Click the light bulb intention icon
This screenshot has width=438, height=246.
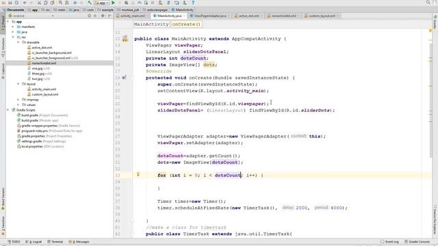[x=138, y=174]
